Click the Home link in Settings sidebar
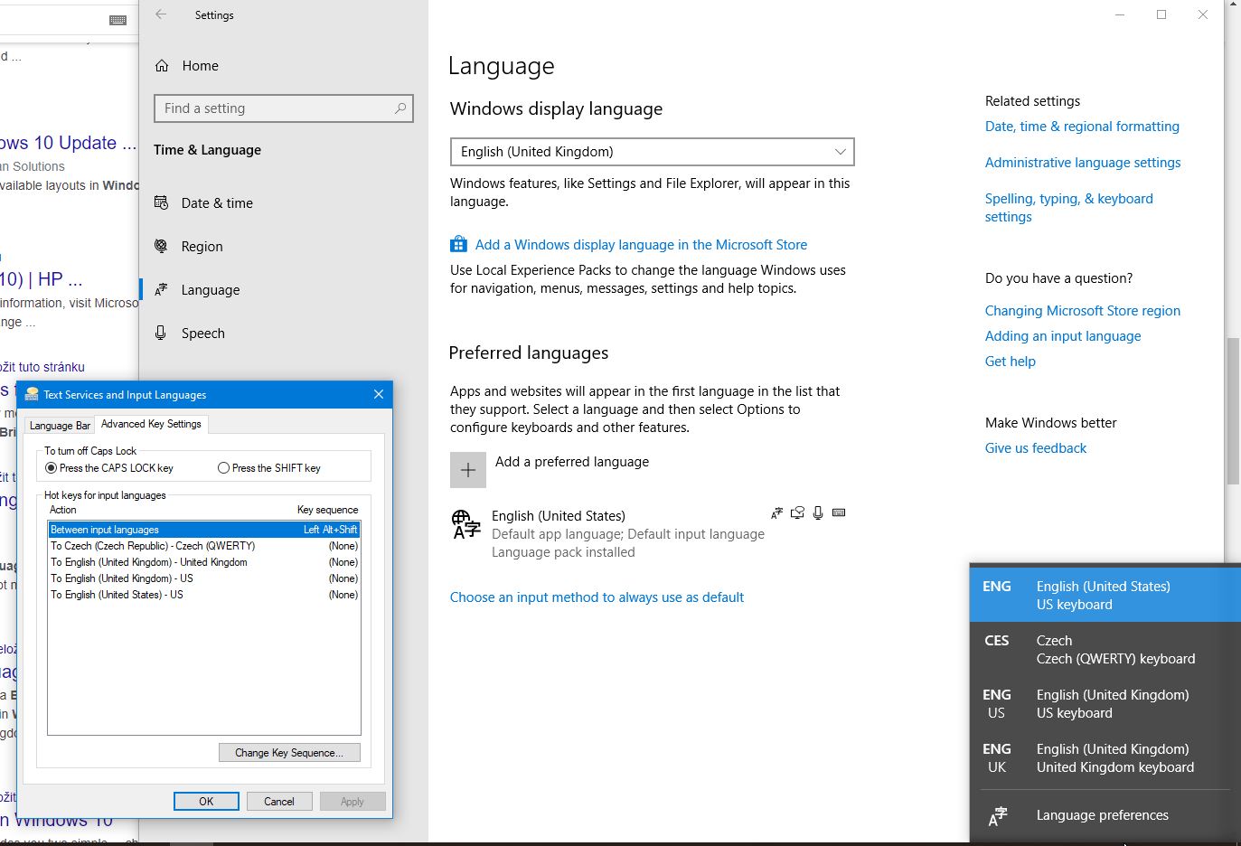1241x846 pixels. [x=200, y=66]
